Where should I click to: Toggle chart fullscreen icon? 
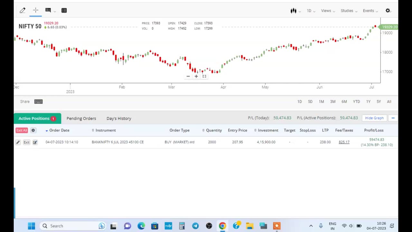pyautogui.click(x=204, y=76)
